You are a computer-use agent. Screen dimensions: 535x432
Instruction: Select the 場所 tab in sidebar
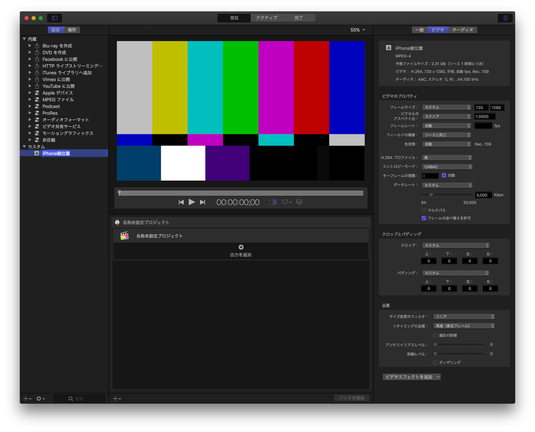[72, 30]
